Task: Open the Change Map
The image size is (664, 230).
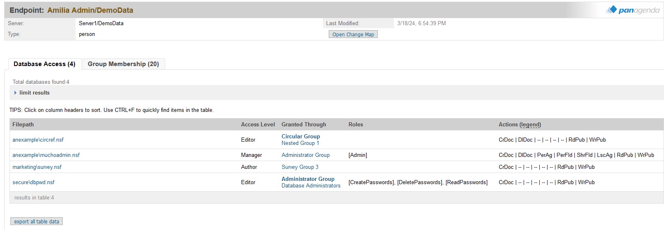Action: click(x=353, y=34)
